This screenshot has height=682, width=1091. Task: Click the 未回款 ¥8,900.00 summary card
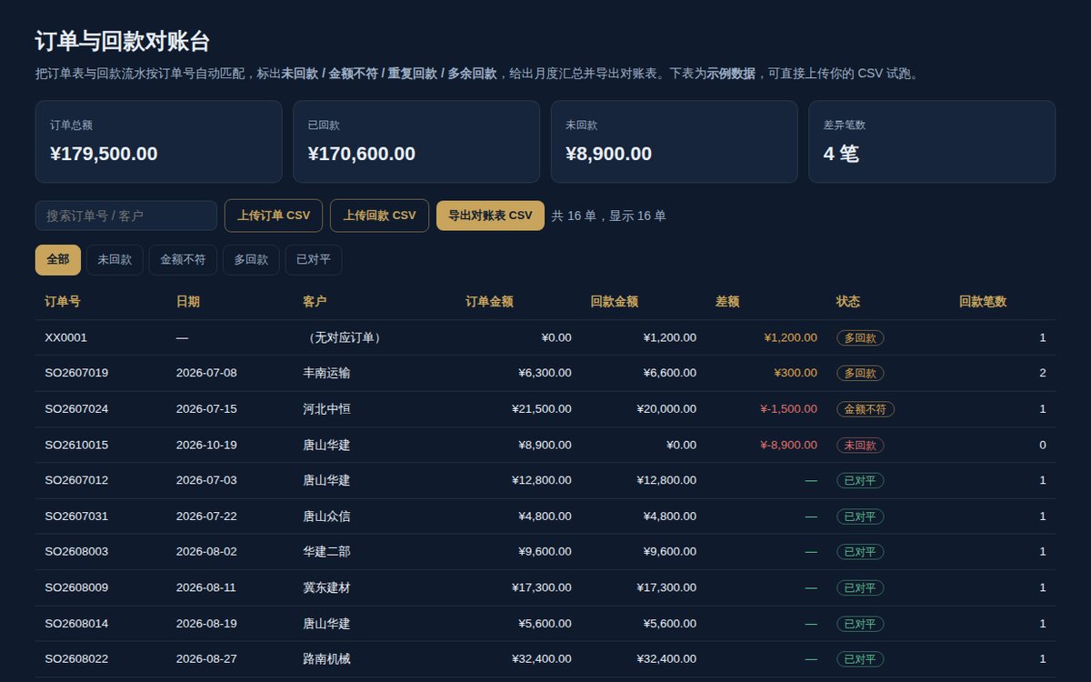click(x=674, y=141)
